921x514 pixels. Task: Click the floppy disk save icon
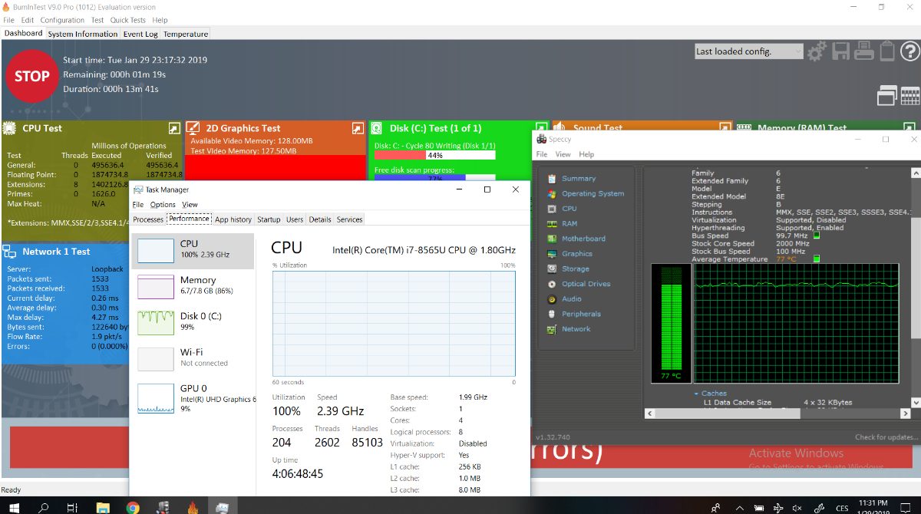841,51
